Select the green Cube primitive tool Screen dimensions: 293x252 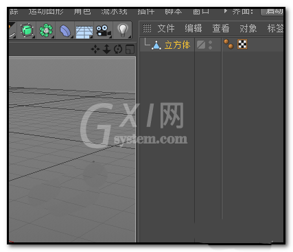point(27,30)
